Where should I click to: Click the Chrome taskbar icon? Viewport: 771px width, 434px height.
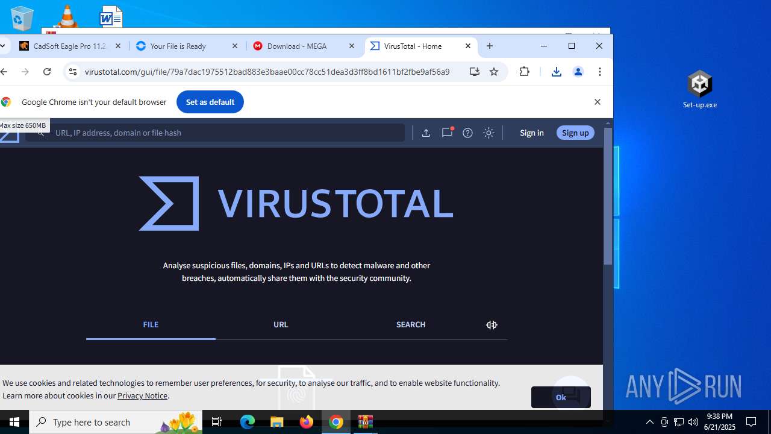click(336, 422)
